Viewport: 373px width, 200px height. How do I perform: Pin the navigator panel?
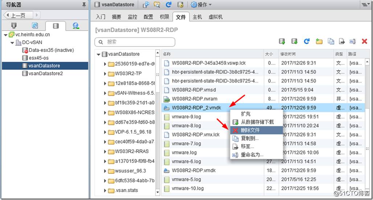pyautogui.click(x=84, y=5)
